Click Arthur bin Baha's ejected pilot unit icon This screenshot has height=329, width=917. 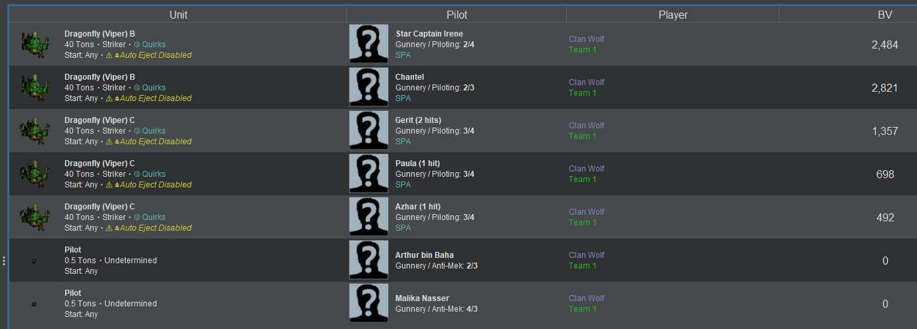point(35,261)
